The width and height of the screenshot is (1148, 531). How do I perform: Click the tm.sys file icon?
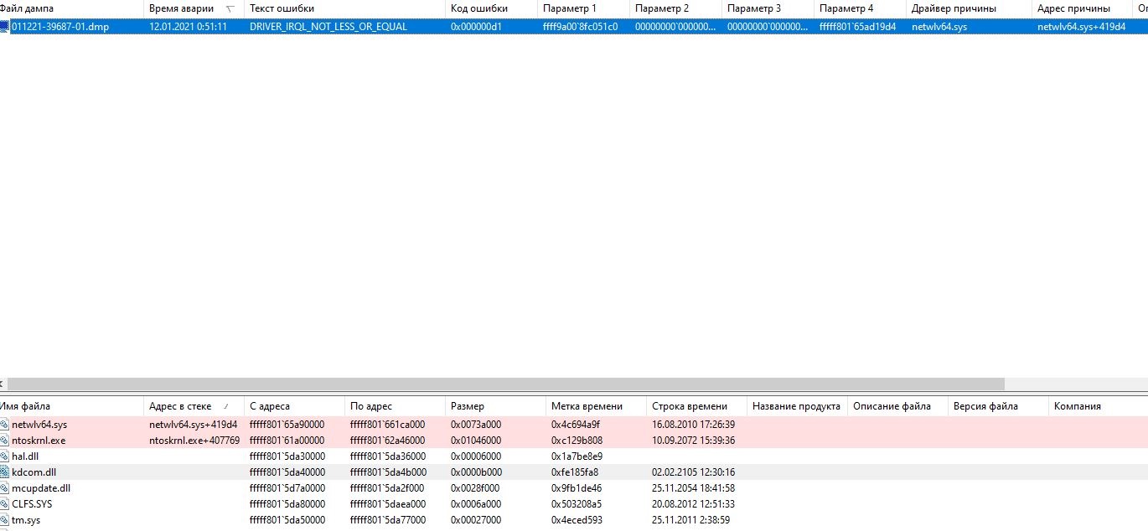point(4,520)
